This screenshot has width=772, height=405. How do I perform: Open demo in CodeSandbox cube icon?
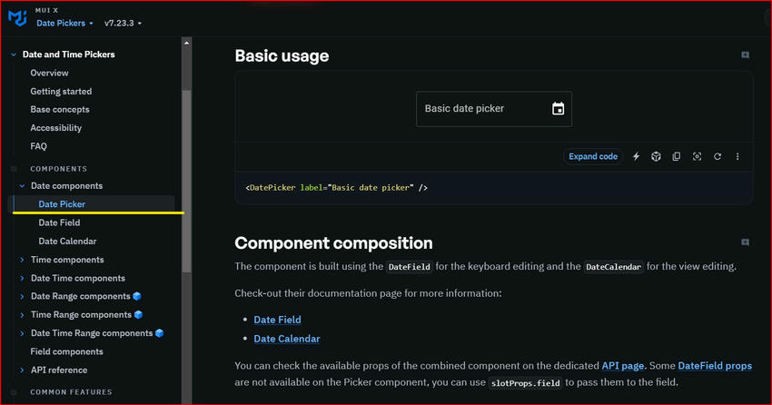pyautogui.click(x=656, y=156)
